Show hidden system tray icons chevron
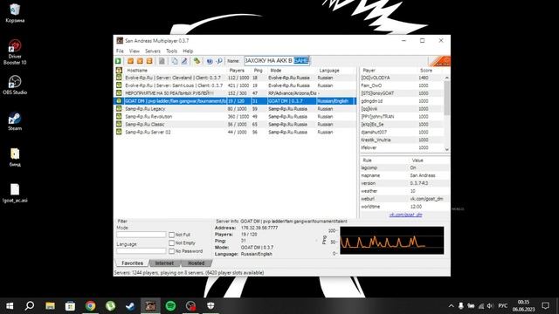This screenshot has width=559, height=314. pyautogui.click(x=451, y=306)
